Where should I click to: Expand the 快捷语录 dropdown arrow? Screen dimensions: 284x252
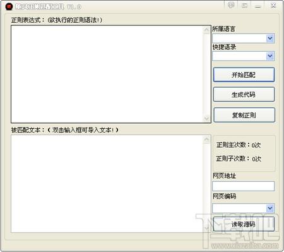coord(270,56)
